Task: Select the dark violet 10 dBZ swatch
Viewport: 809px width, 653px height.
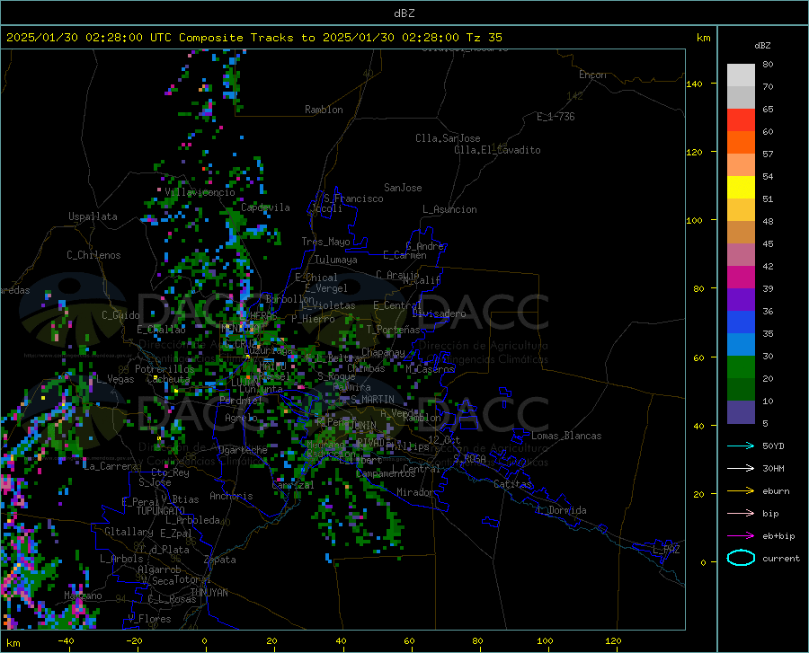Action: coord(741,412)
